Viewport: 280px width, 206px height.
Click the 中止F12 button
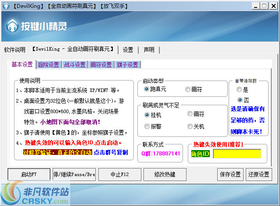[x=120, y=174]
